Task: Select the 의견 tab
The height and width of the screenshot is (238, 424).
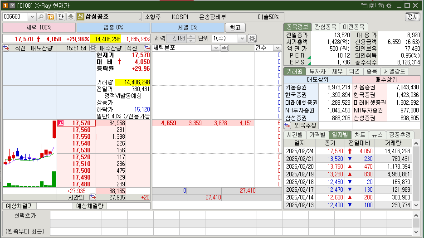Action: point(355,72)
